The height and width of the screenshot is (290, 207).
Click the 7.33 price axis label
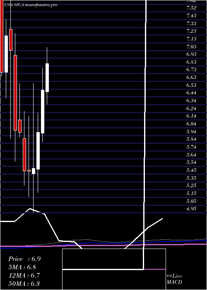click(x=191, y=24)
